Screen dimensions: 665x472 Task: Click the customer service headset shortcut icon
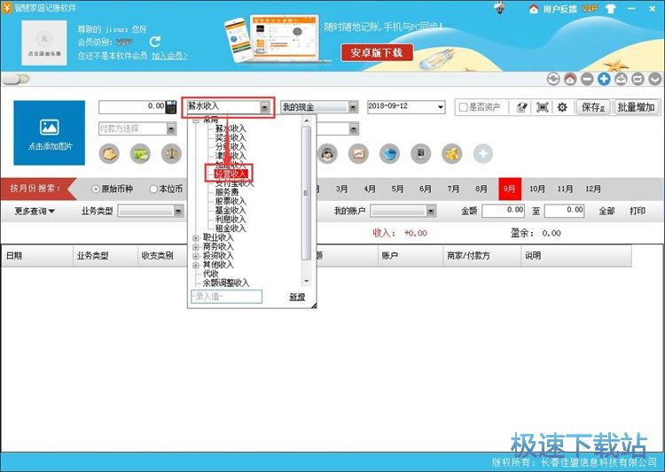pos(327,154)
